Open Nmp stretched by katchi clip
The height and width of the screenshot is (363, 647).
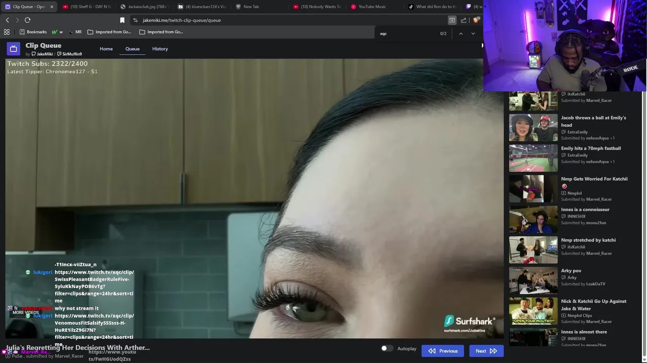point(588,240)
